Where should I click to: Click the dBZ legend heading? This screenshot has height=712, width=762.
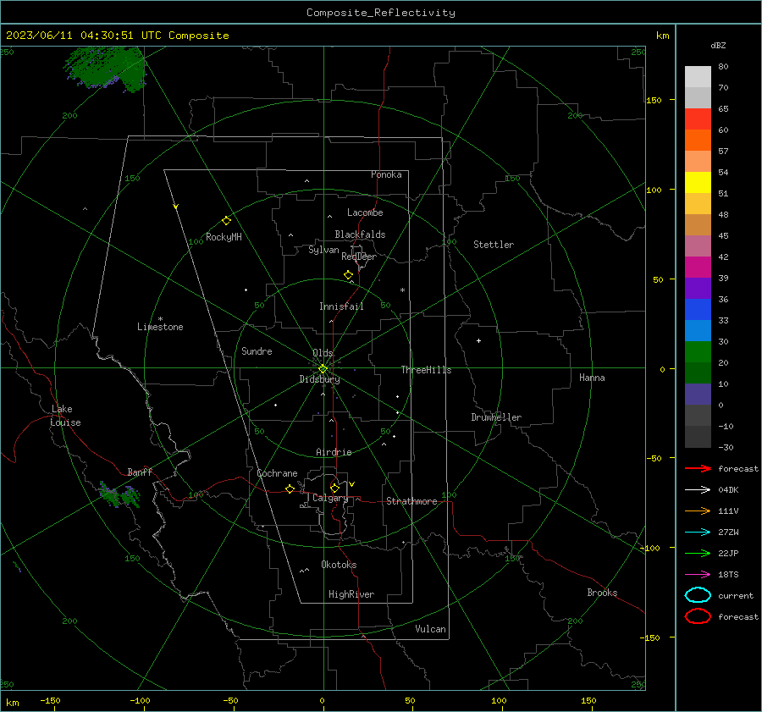coord(718,45)
